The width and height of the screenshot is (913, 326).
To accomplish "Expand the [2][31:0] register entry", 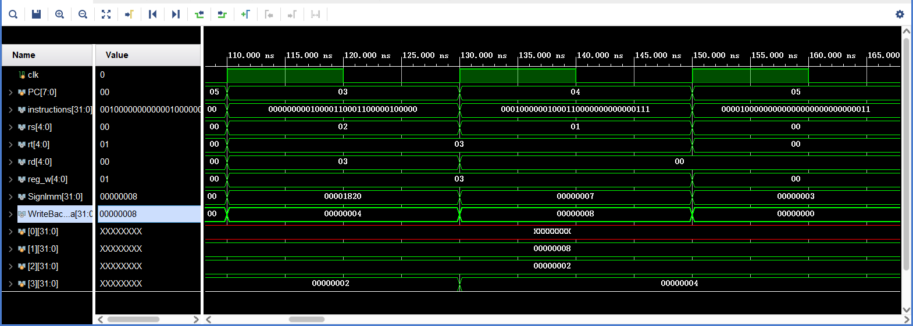I will click(x=10, y=266).
